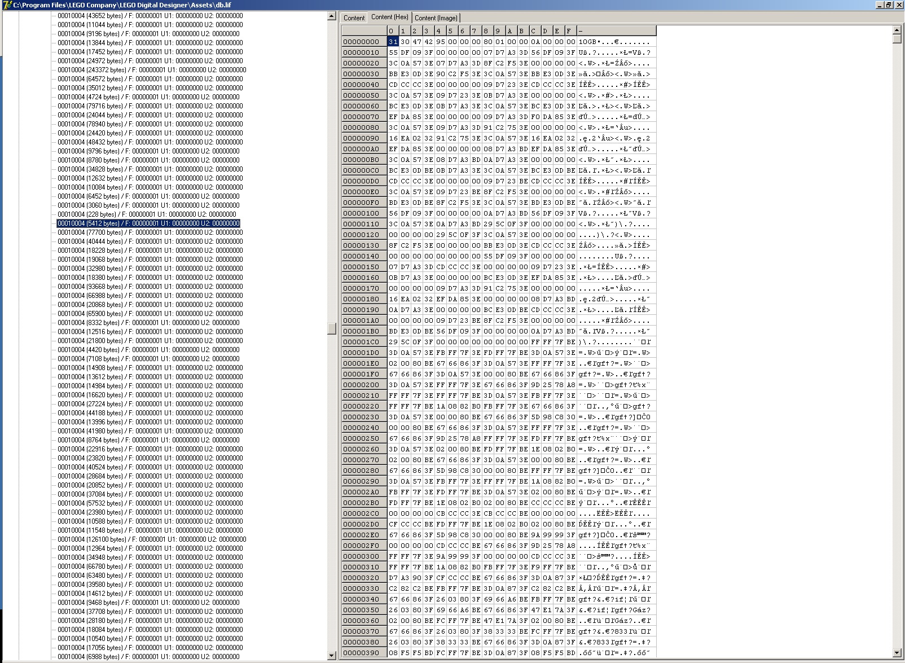The image size is (905, 663).
Task: Click hex row offset 00000040
Action: tap(364, 85)
